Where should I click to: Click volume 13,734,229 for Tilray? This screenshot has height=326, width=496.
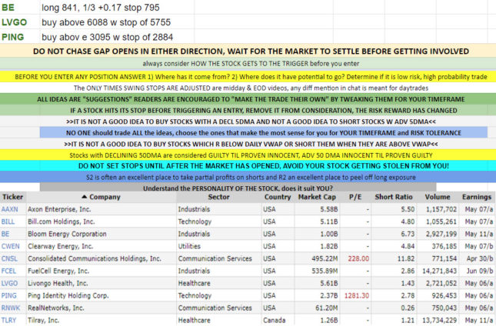pos(438,321)
